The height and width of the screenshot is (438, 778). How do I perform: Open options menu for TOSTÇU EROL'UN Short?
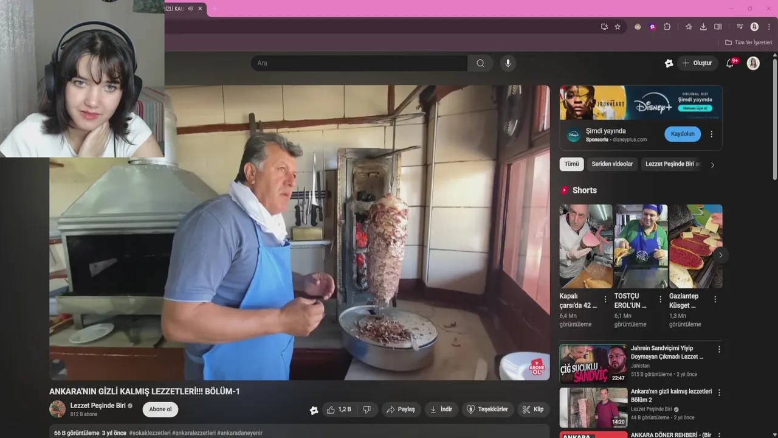click(x=660, y=299)
